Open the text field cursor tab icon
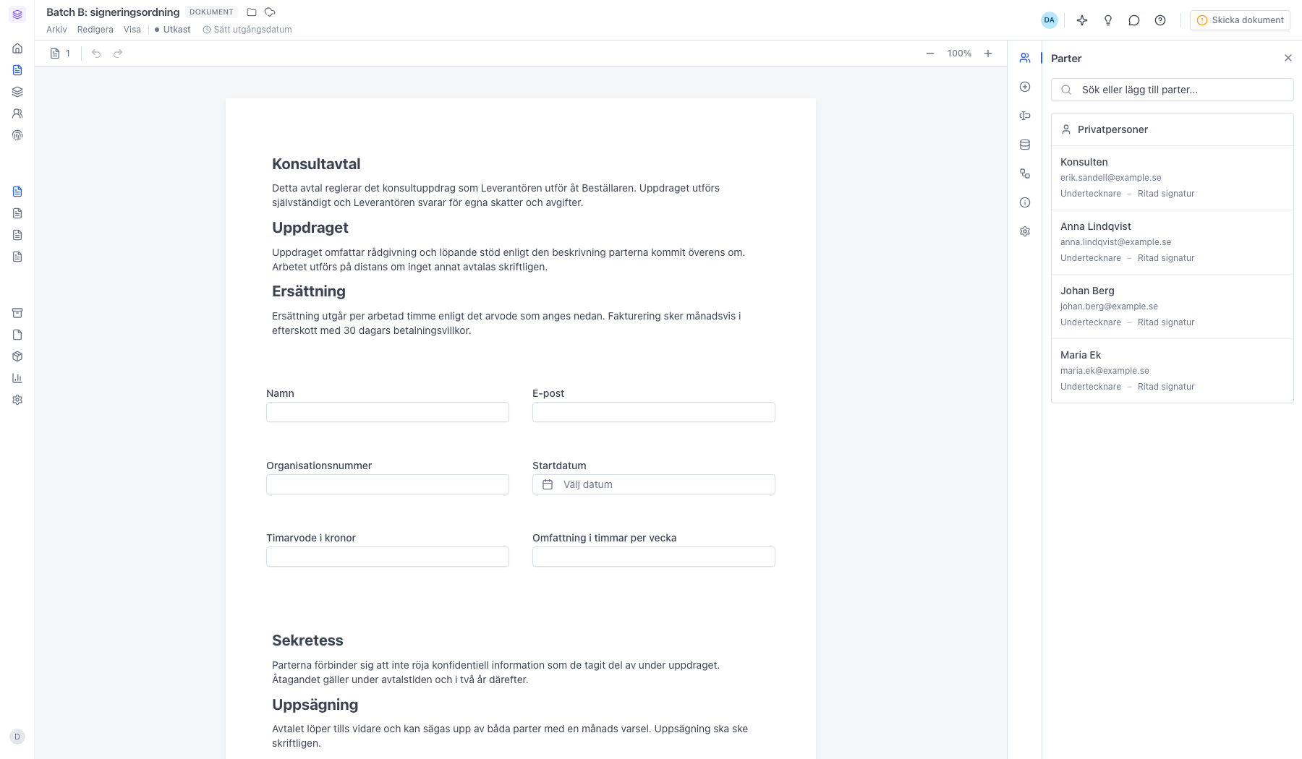This screenshot has width=1302, height=759. click(x=1025, y=116)
